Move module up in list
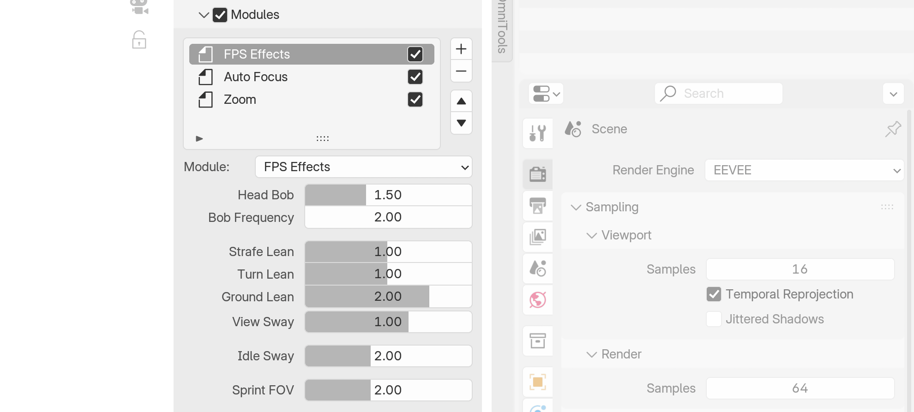This screenshot has width=914, height=412. 461,101
